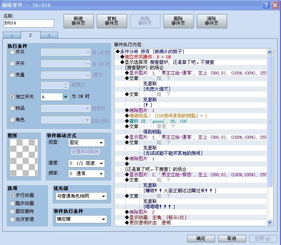Open the 速度 dropdown

pyautogui.click(x=87, y=163)
